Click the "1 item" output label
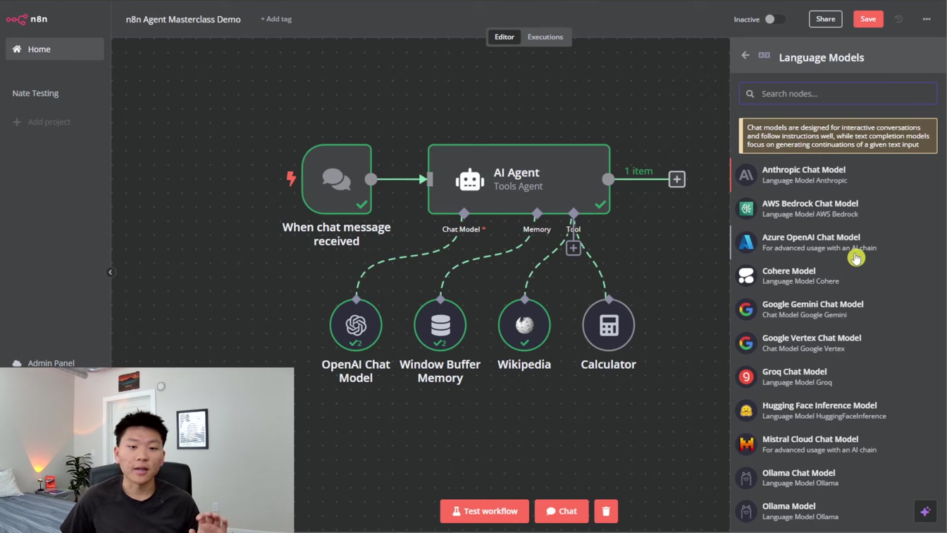 [x=638, y=171]
